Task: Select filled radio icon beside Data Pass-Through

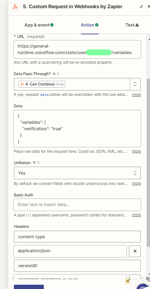Action: (x=54, y=74)
